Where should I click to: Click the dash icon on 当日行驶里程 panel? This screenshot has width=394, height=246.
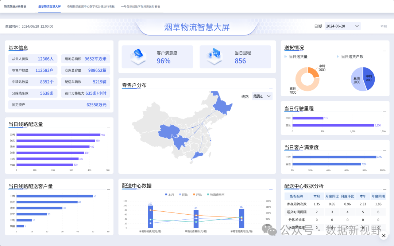tap(384, 112)
